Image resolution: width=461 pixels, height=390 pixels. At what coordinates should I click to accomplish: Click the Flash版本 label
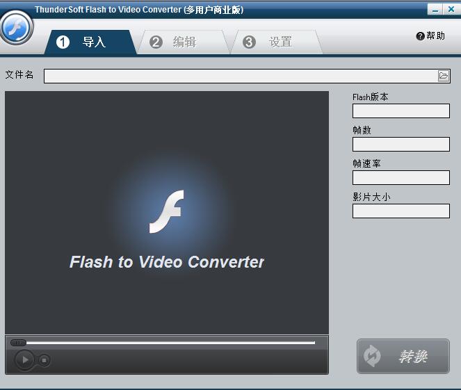click(x=371, y=97)
